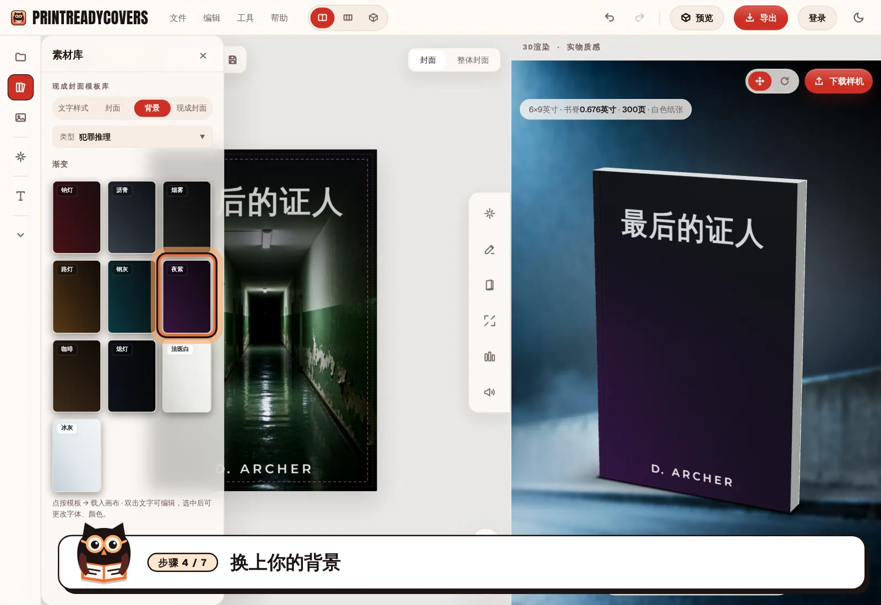Switch to 3D cube view mode

[373, 18]
